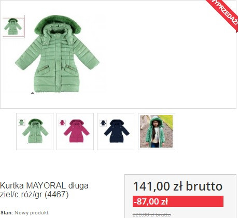Click the (4467) product code in title
239x218 pixels.
click(x=57, y=195)
